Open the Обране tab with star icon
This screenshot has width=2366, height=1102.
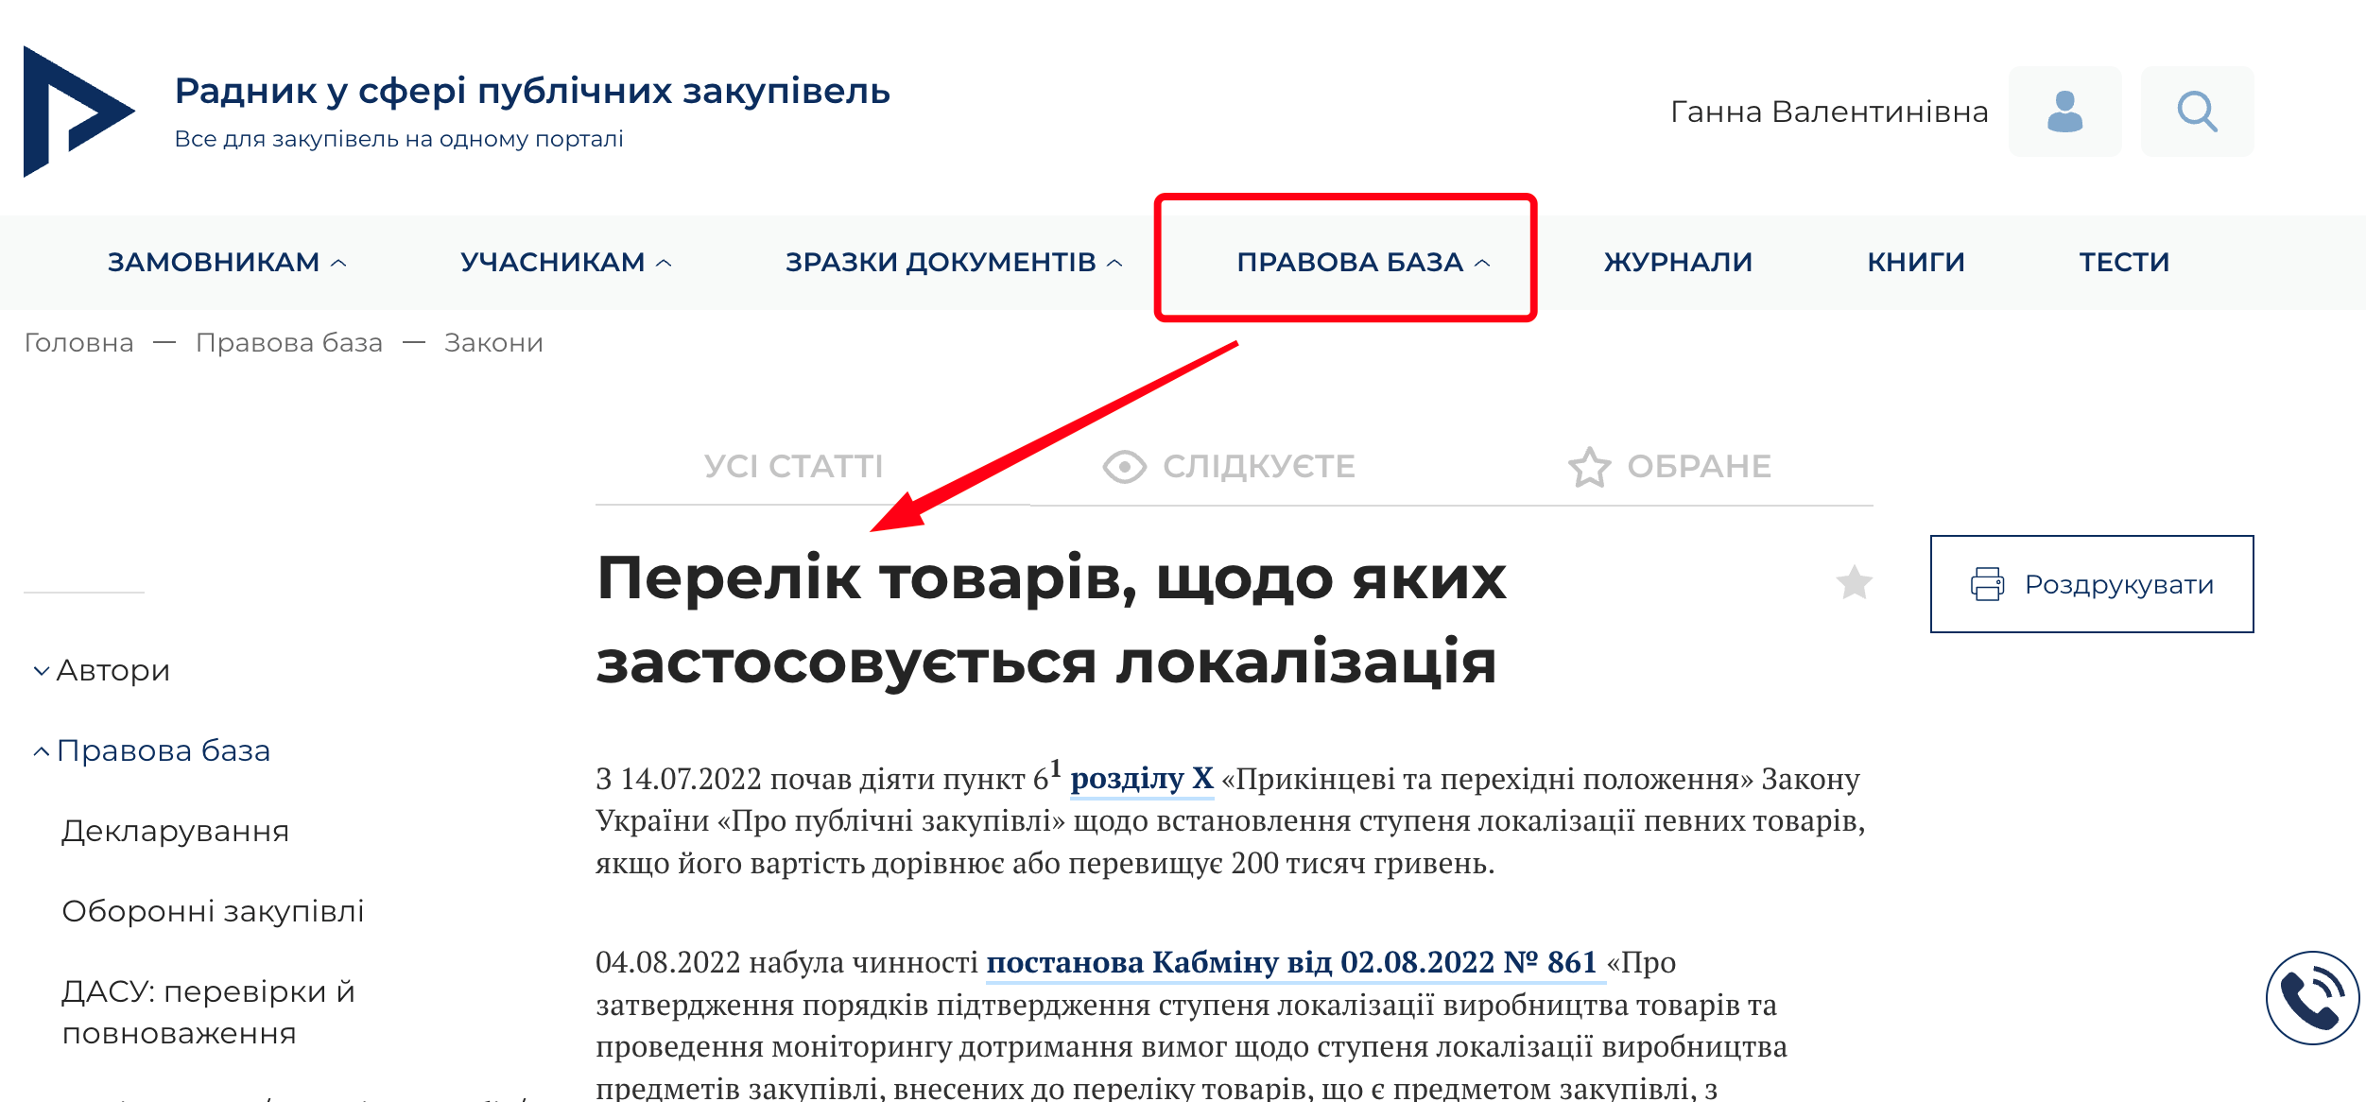(x=1670, y=466)
